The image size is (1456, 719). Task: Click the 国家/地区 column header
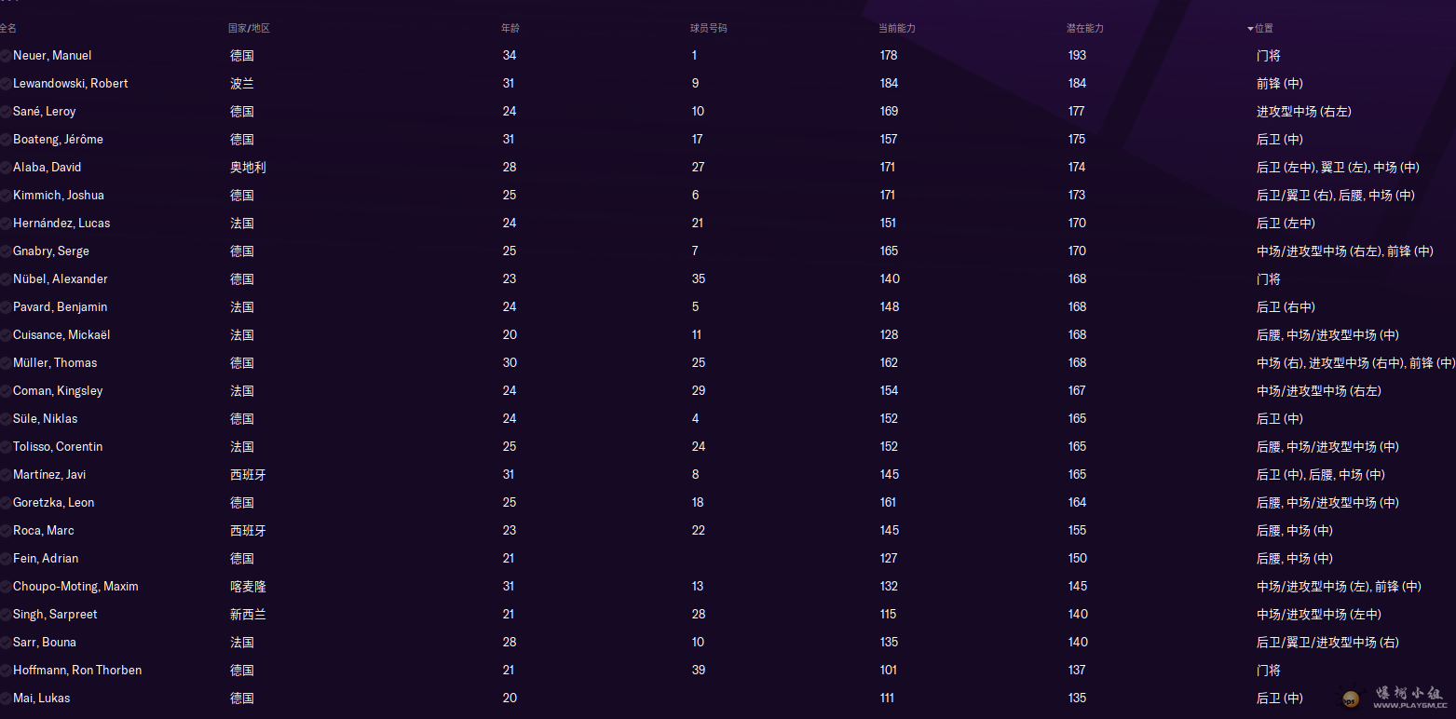pyautogui.click(x=249, y=29)
